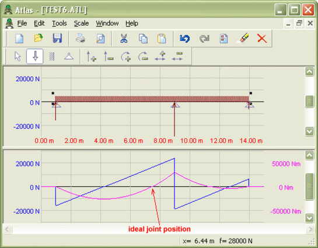The width and height of the screenshot is (318, 248).
Task: Undo last action arrow icon
Action: (185, 39)
